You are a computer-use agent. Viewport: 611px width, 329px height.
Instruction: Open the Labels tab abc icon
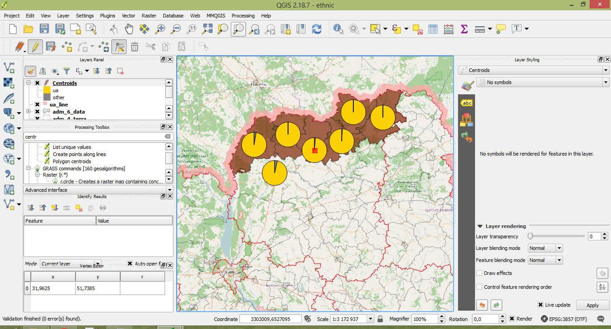click(x=467, y=103)
